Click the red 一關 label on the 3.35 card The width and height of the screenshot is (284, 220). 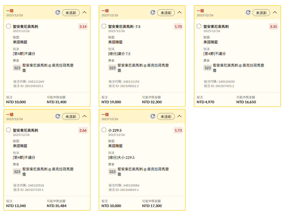pyautogui.click(x=200, y=11)
